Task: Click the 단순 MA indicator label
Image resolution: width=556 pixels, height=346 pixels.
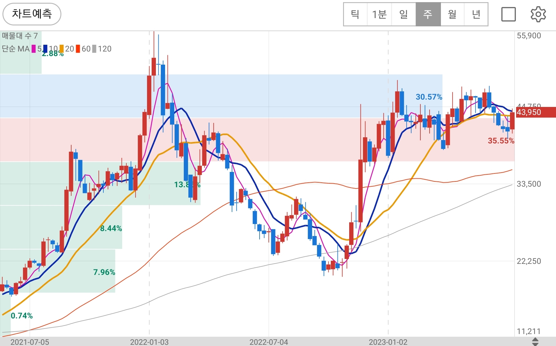Action: point(16,49)
